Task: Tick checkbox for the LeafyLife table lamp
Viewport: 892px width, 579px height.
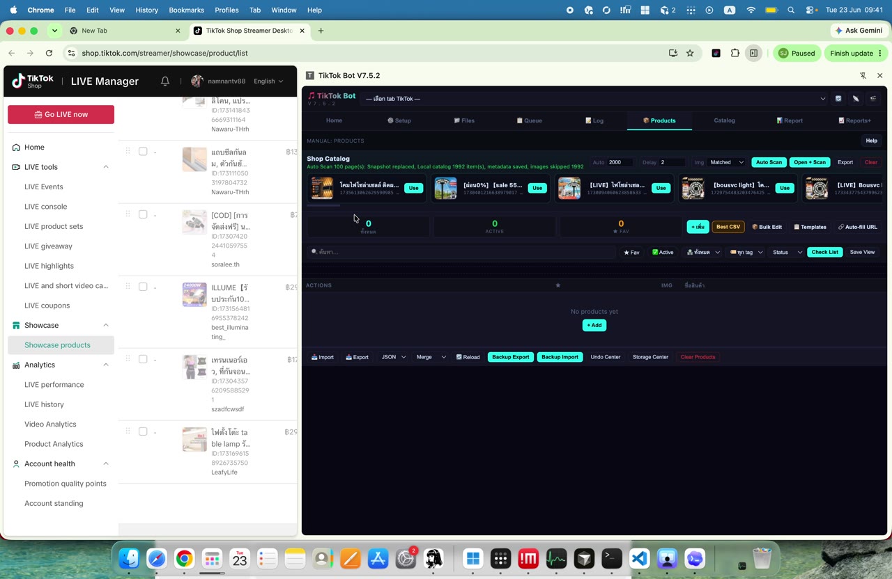Action: coord(143,431)
